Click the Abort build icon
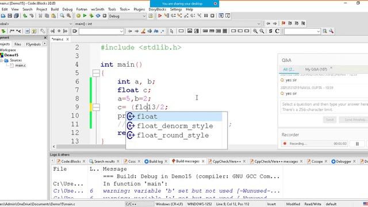This screenshot has width=368, height=207. [x=105, y=16]
